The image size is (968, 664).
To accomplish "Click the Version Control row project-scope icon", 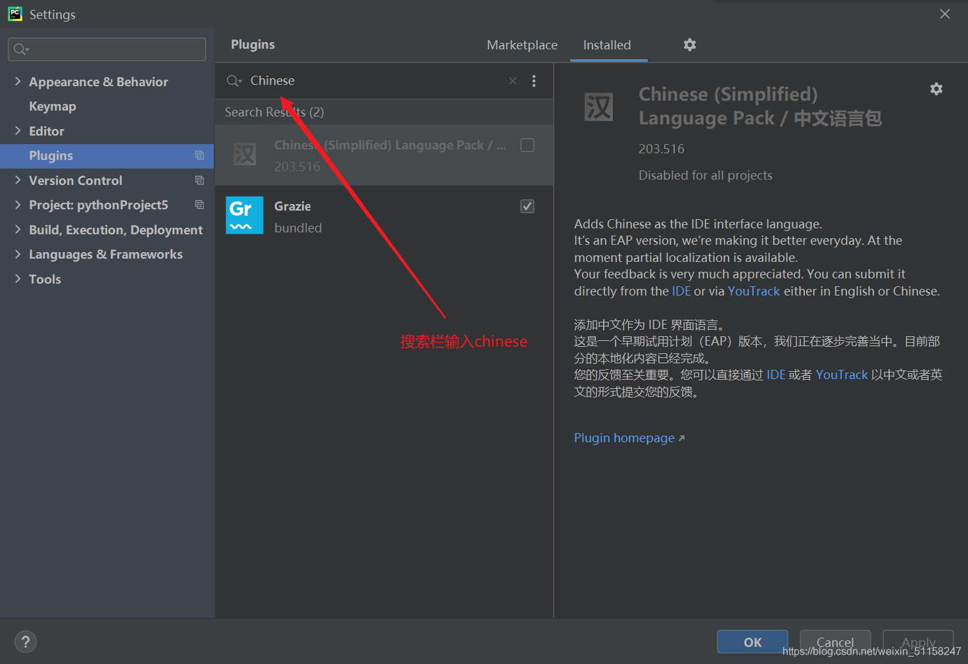I will (x=199, y=180).
